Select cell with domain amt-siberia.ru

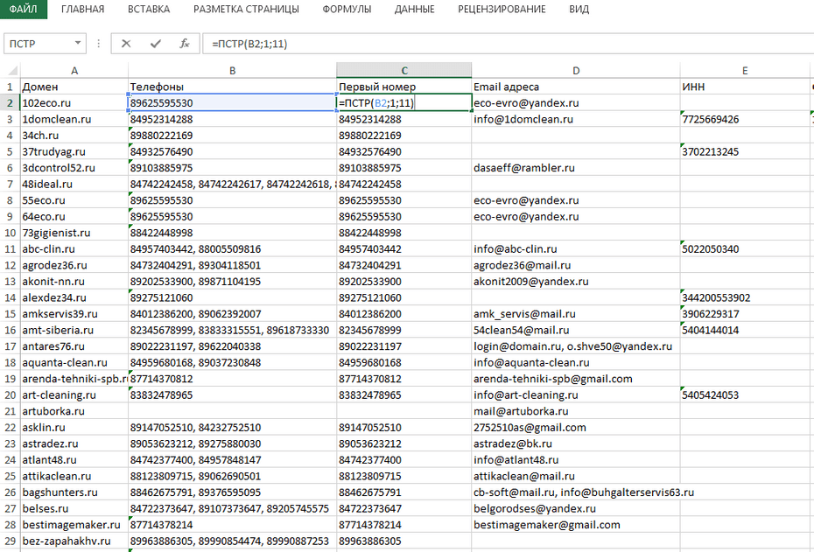tap(74, 330)
